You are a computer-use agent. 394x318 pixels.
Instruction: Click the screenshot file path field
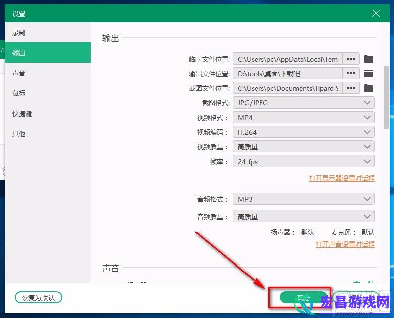[288, 88]
